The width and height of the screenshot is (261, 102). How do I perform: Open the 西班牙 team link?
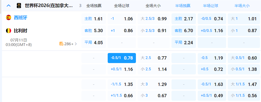coord(20,18)
